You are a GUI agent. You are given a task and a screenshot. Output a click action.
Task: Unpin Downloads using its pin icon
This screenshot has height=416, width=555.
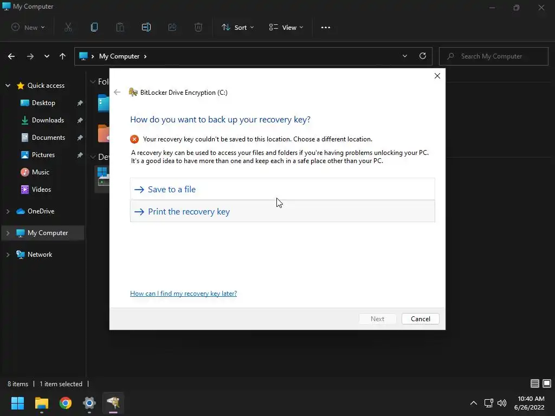point(80,120)
